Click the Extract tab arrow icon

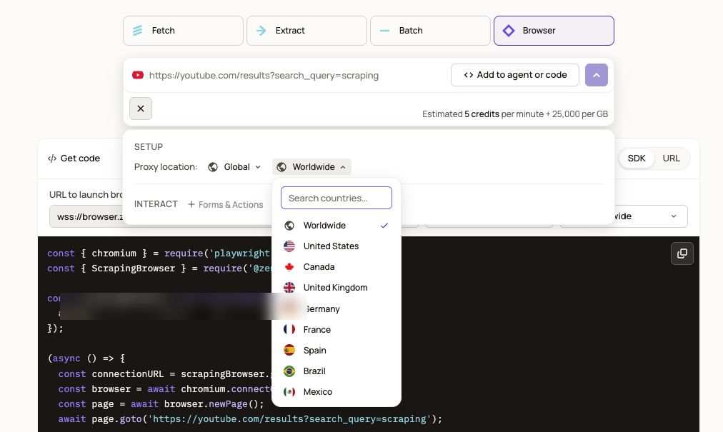coord(261,31)
